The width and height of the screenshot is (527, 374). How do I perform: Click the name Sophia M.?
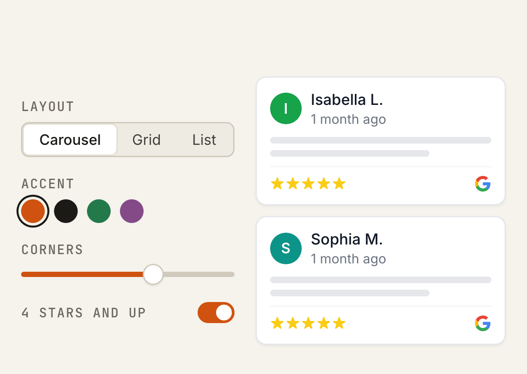(x=347, y=240)
